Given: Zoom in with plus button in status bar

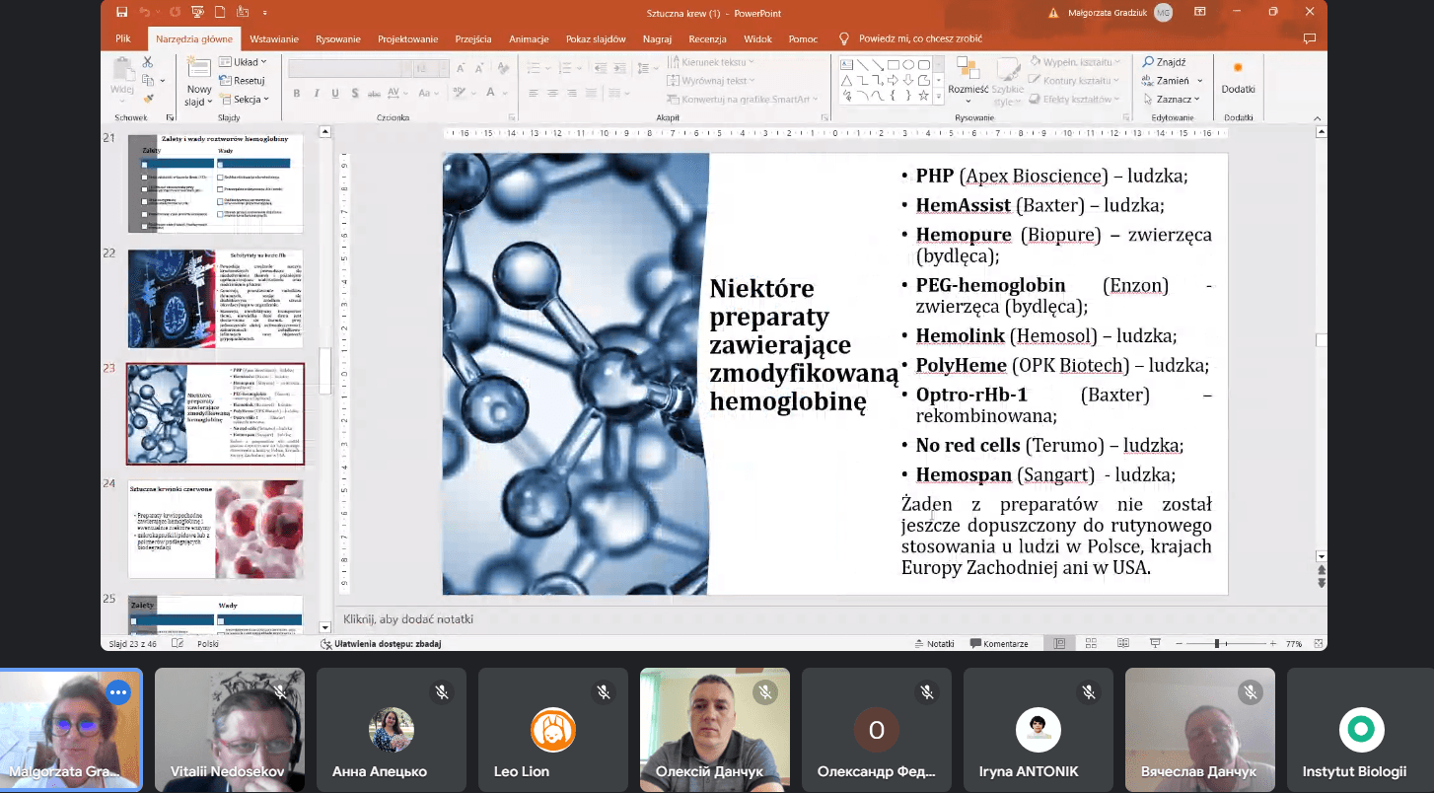Looking at the screenshot, I should click(1272, 643).
